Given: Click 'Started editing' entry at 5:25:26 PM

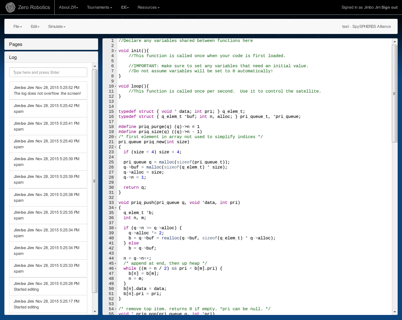Looking at the screenshot, I should pos(48,286).
